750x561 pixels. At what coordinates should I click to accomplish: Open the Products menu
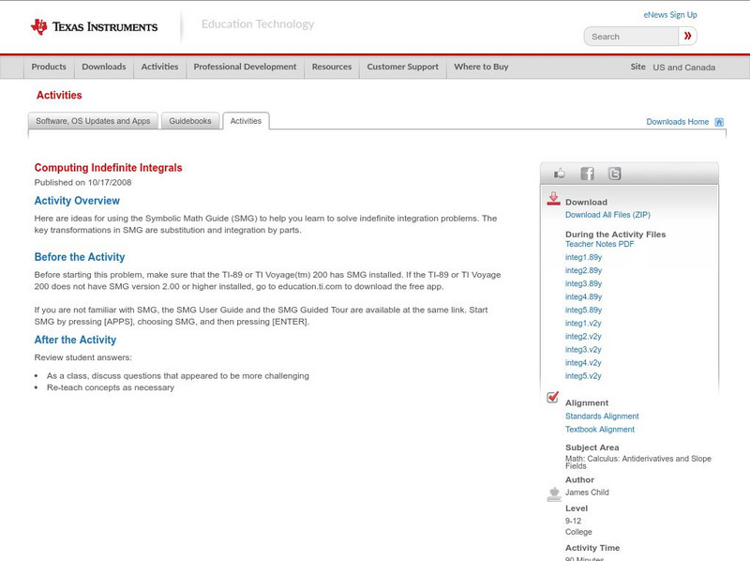49,68
